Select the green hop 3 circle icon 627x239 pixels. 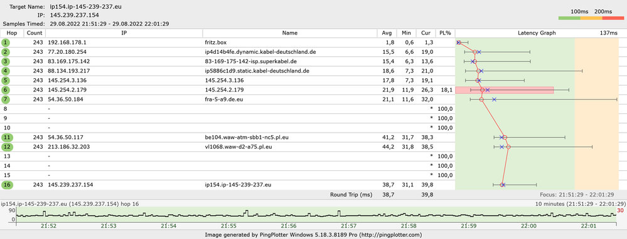(6, 61)
